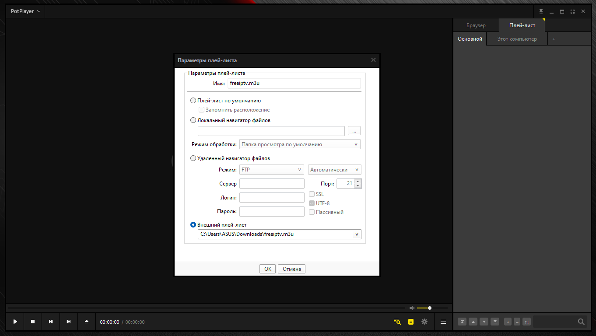Image resolution: width=596 pixels, height=336 pixels.
Task: Click the 'Отмена' cancel button
Action: pyautogui.click(x=291, y=269)
